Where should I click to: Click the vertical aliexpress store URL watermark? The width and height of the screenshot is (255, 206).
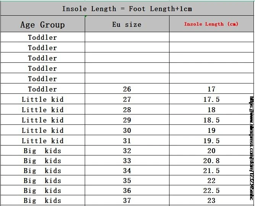[252, 149]
